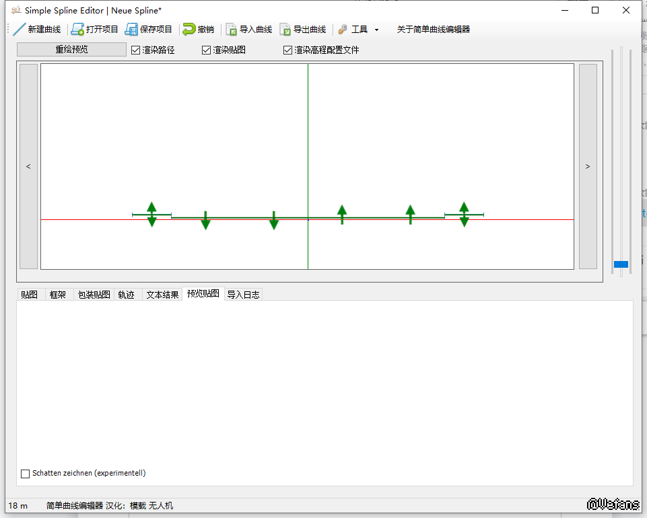Toggle the 渲染高程配置文件 checkbox
The image size is (647, 518).
pyautogui.click(x=287, y=50)
